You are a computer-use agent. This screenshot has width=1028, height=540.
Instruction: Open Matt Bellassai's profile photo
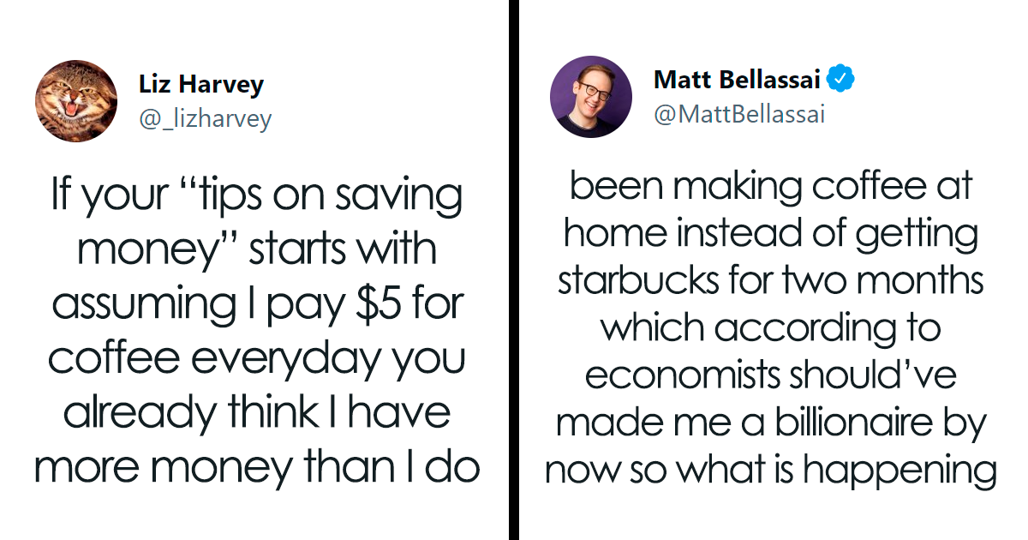(x=590, y=97)
